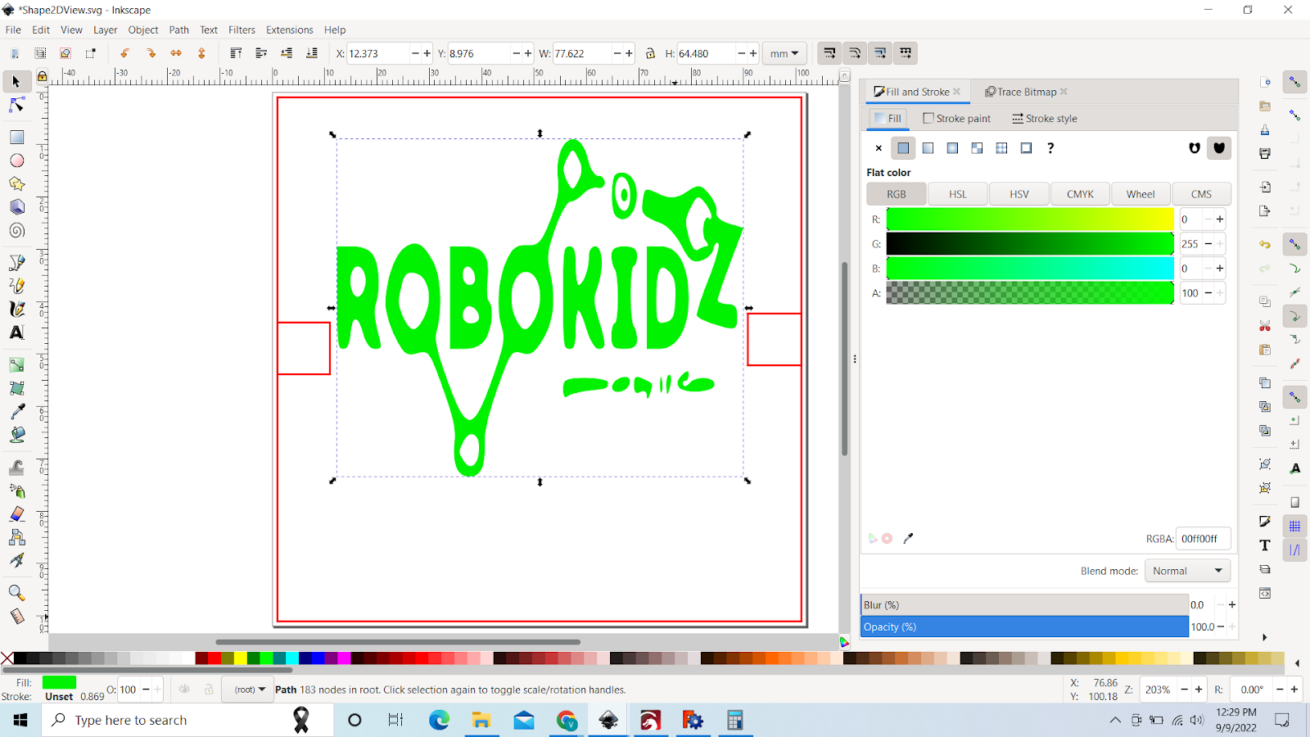Open the layer (root) dropdown
The height and width of the screenshot is (737, 1310).
click(250, 690)
